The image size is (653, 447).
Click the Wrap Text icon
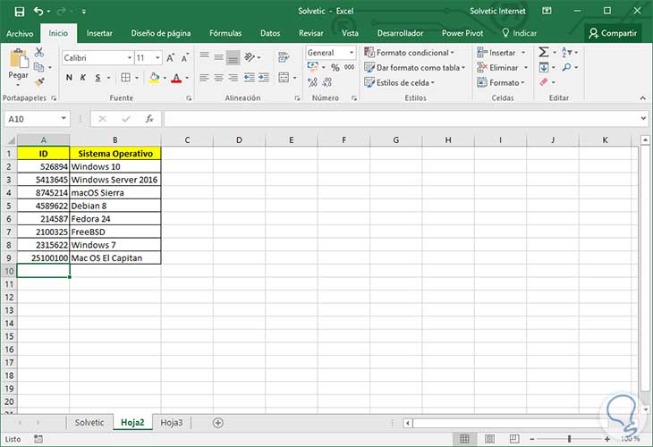(284, 57)
